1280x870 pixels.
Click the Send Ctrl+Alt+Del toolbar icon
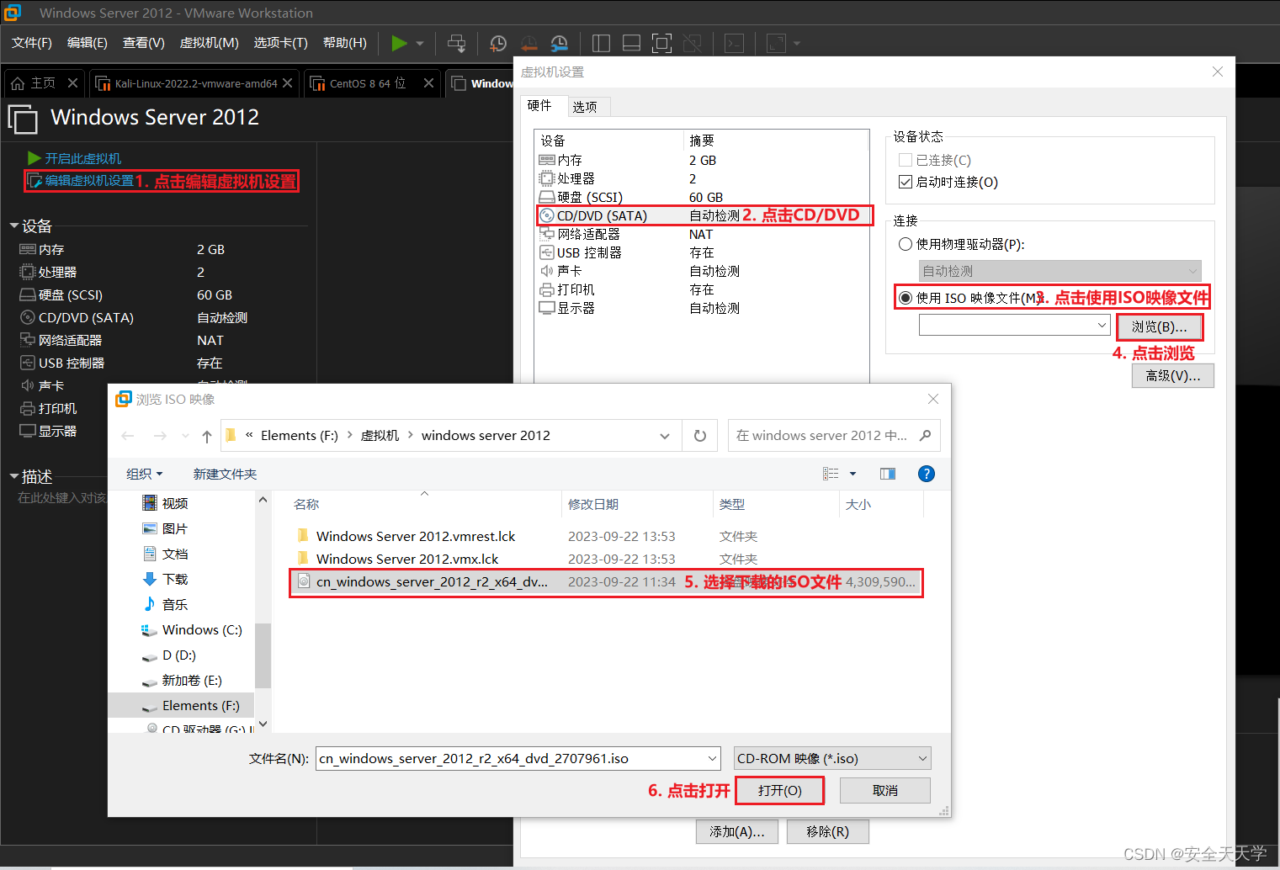456,43
